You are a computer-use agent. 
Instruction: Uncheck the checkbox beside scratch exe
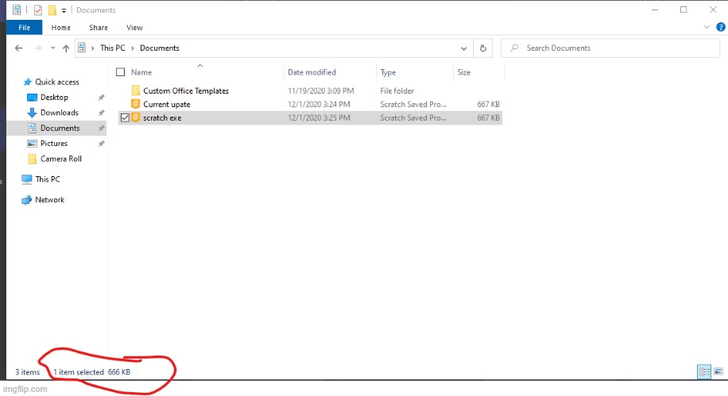pos(124,117)
